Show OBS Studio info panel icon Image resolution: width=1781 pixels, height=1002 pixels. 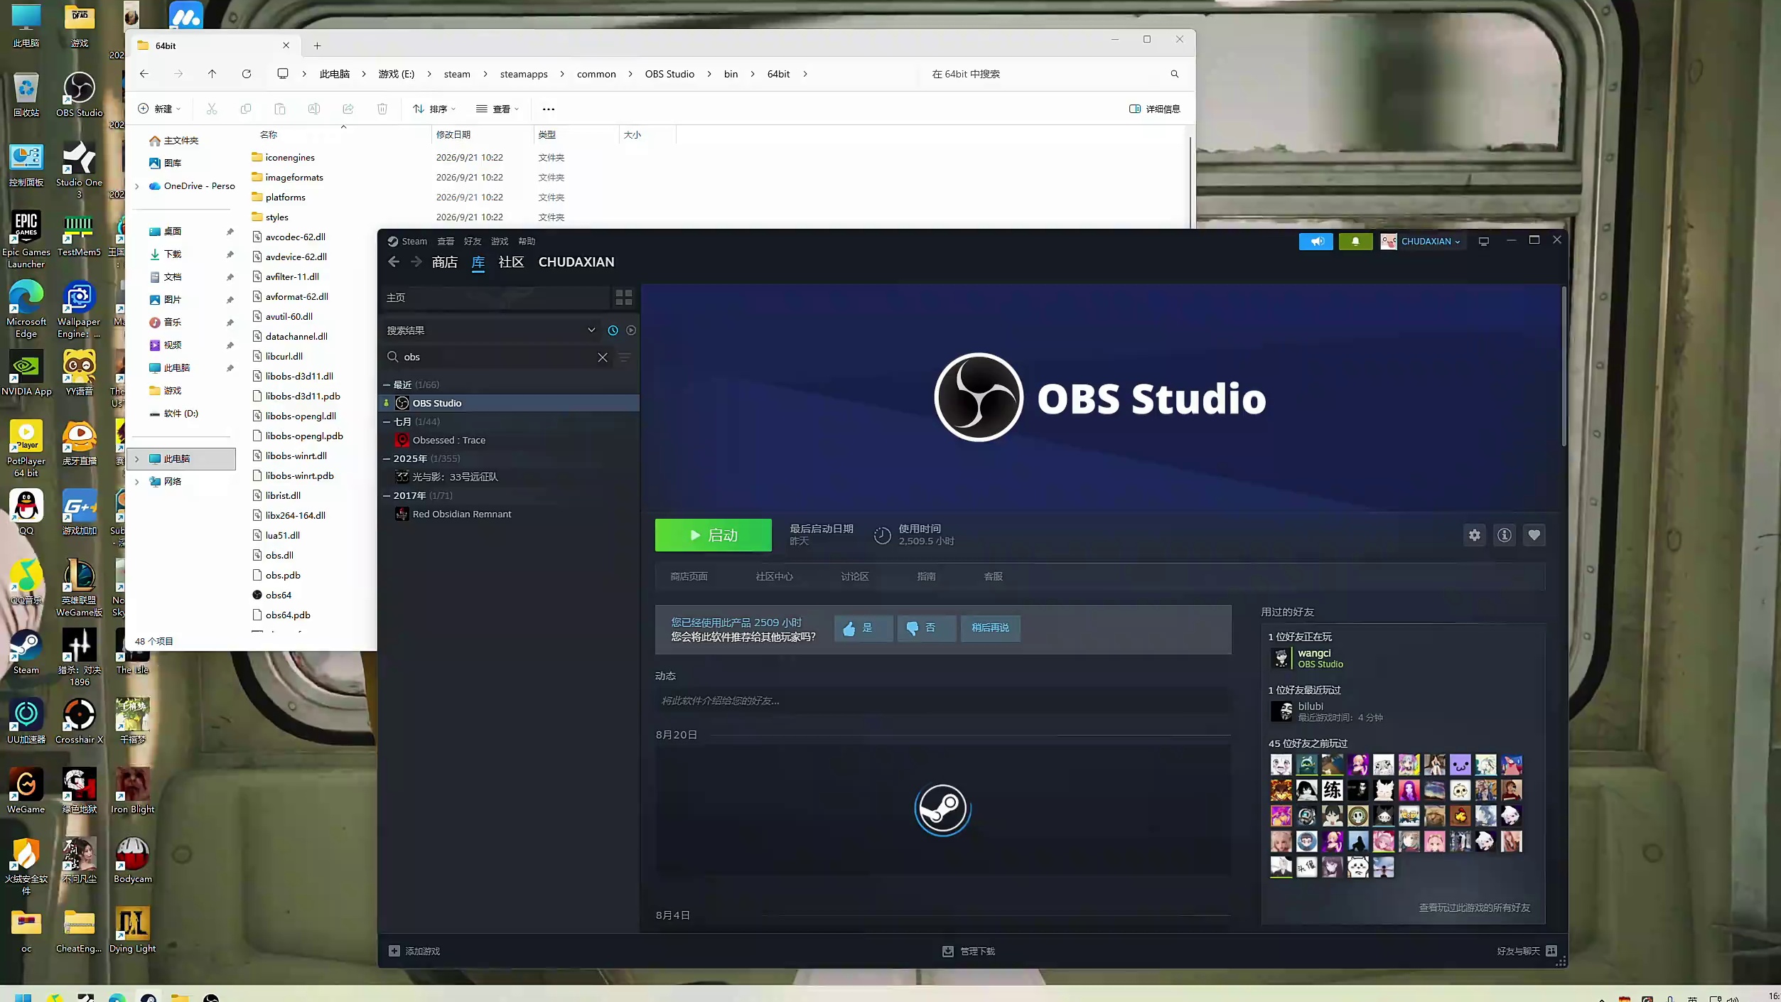coord(1505,535)
